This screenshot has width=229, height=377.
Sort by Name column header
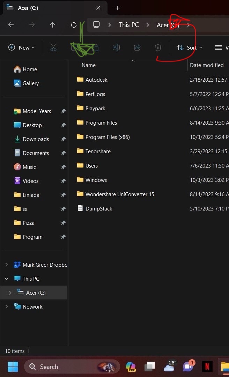tap(89, 65)
